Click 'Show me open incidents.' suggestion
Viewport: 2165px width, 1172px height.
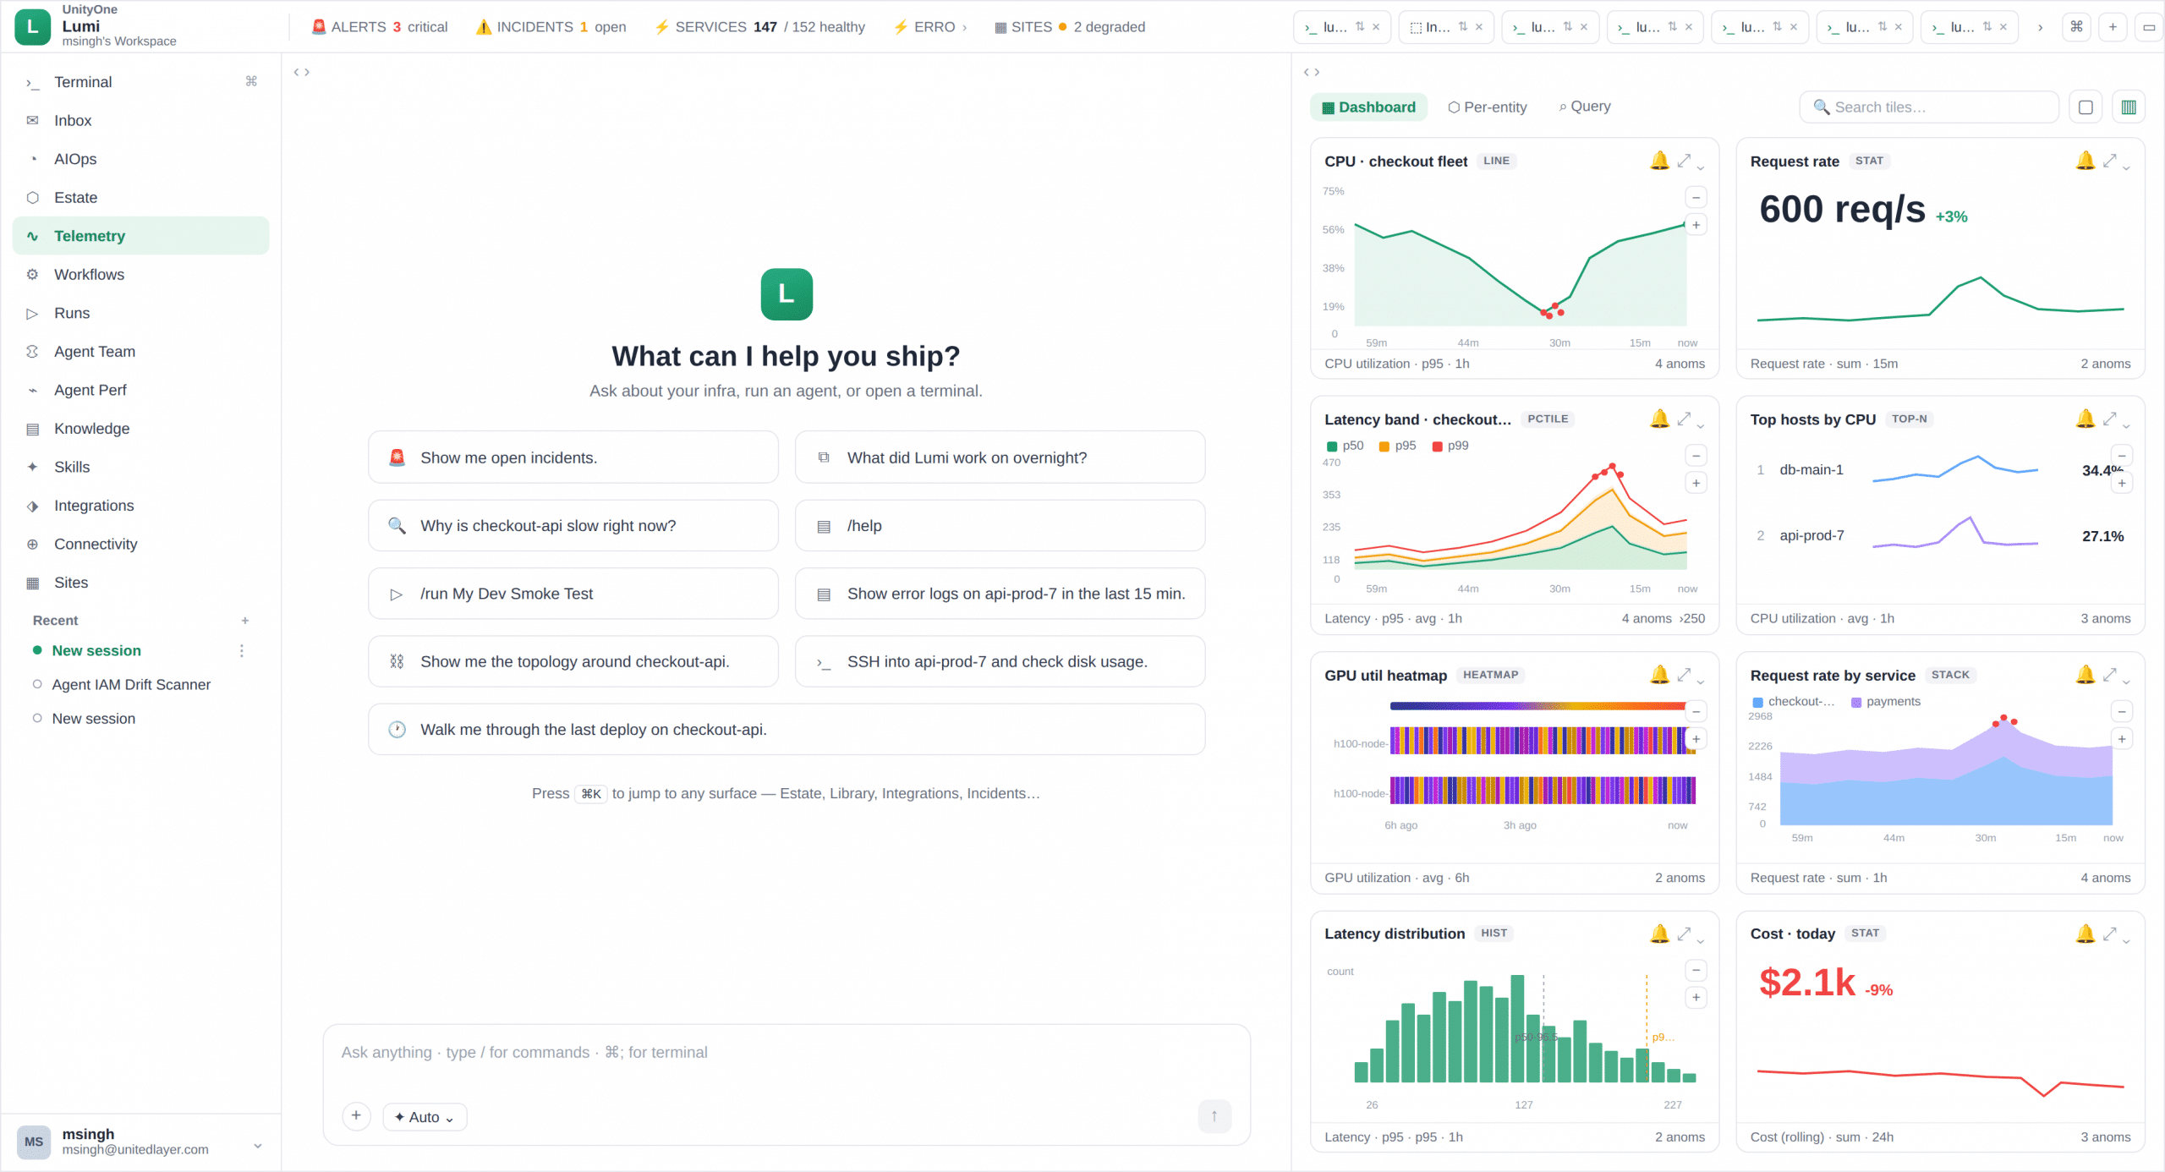point(573,457)
